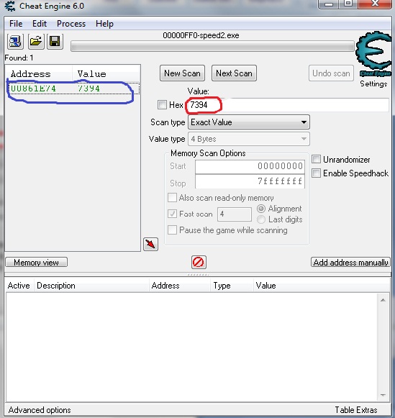
Task: Click the Address column header in results
Action: coord(39,74)
